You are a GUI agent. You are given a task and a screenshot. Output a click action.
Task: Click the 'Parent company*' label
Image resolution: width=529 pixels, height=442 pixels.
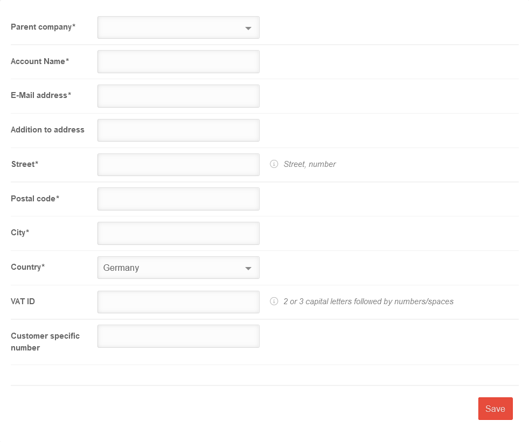(43, 27)
